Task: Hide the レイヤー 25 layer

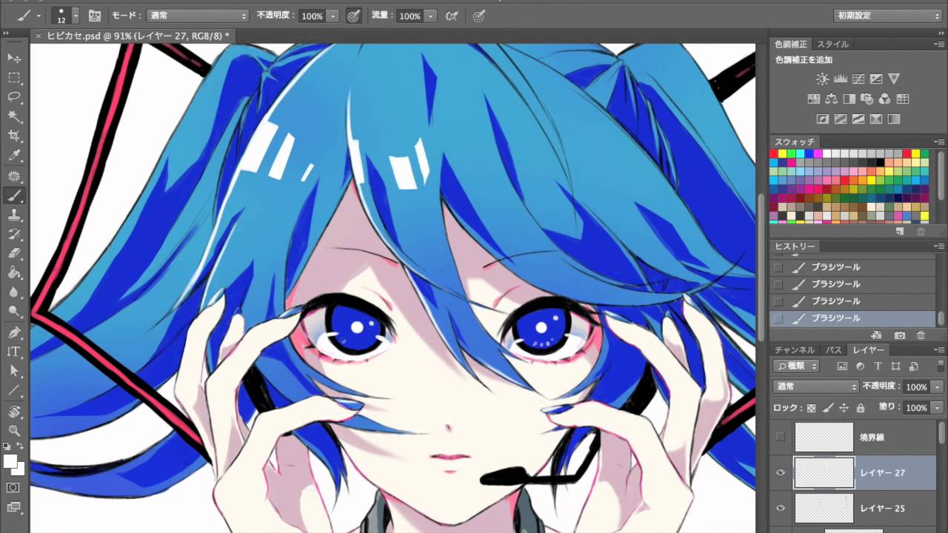Action: (x=780, y=508)
